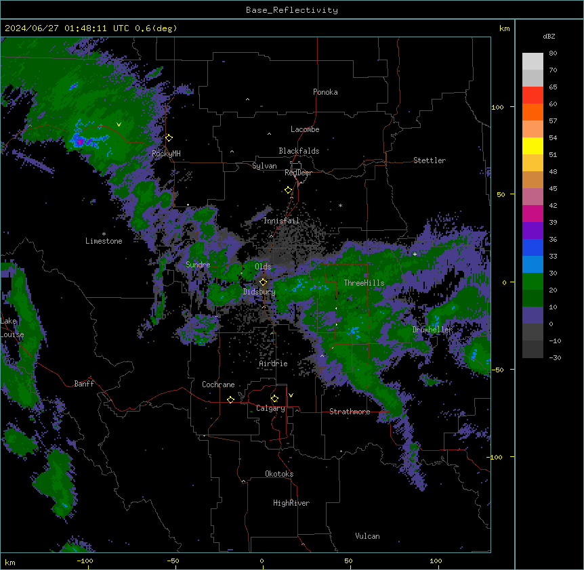Click the Sylvan label
Screen dimensions: 584x570
tap(264, 166)
